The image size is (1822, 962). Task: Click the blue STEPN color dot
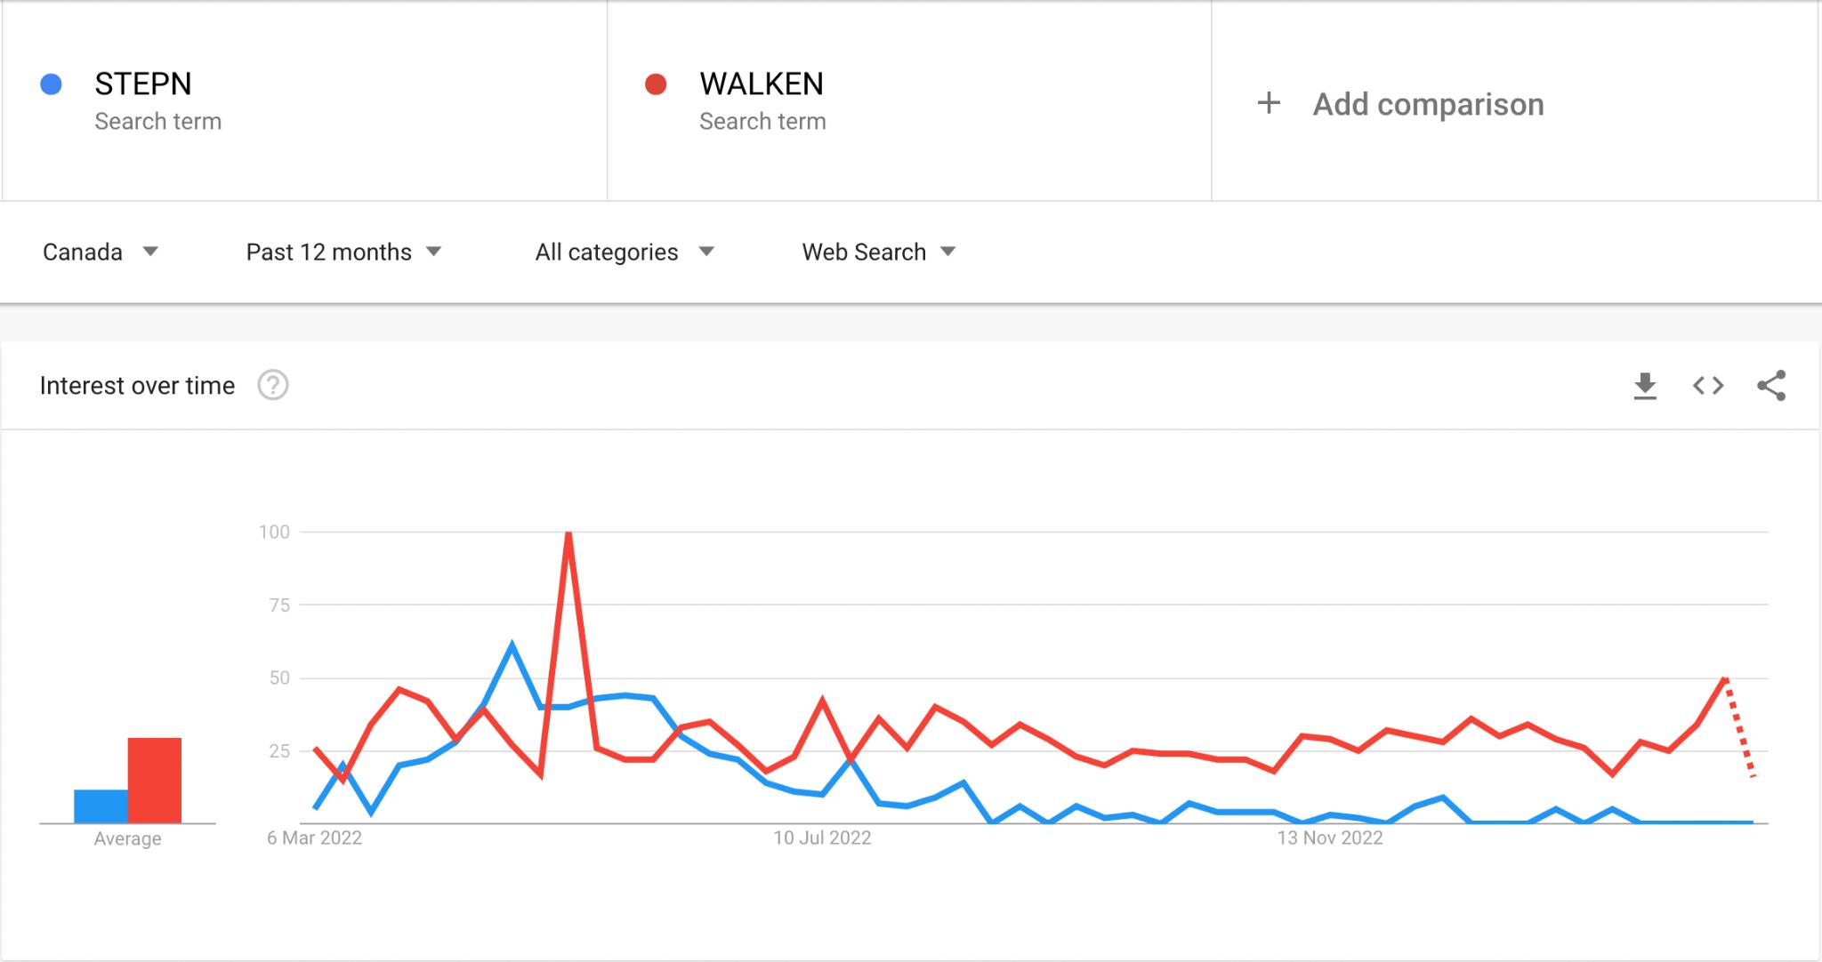(52, 84)
